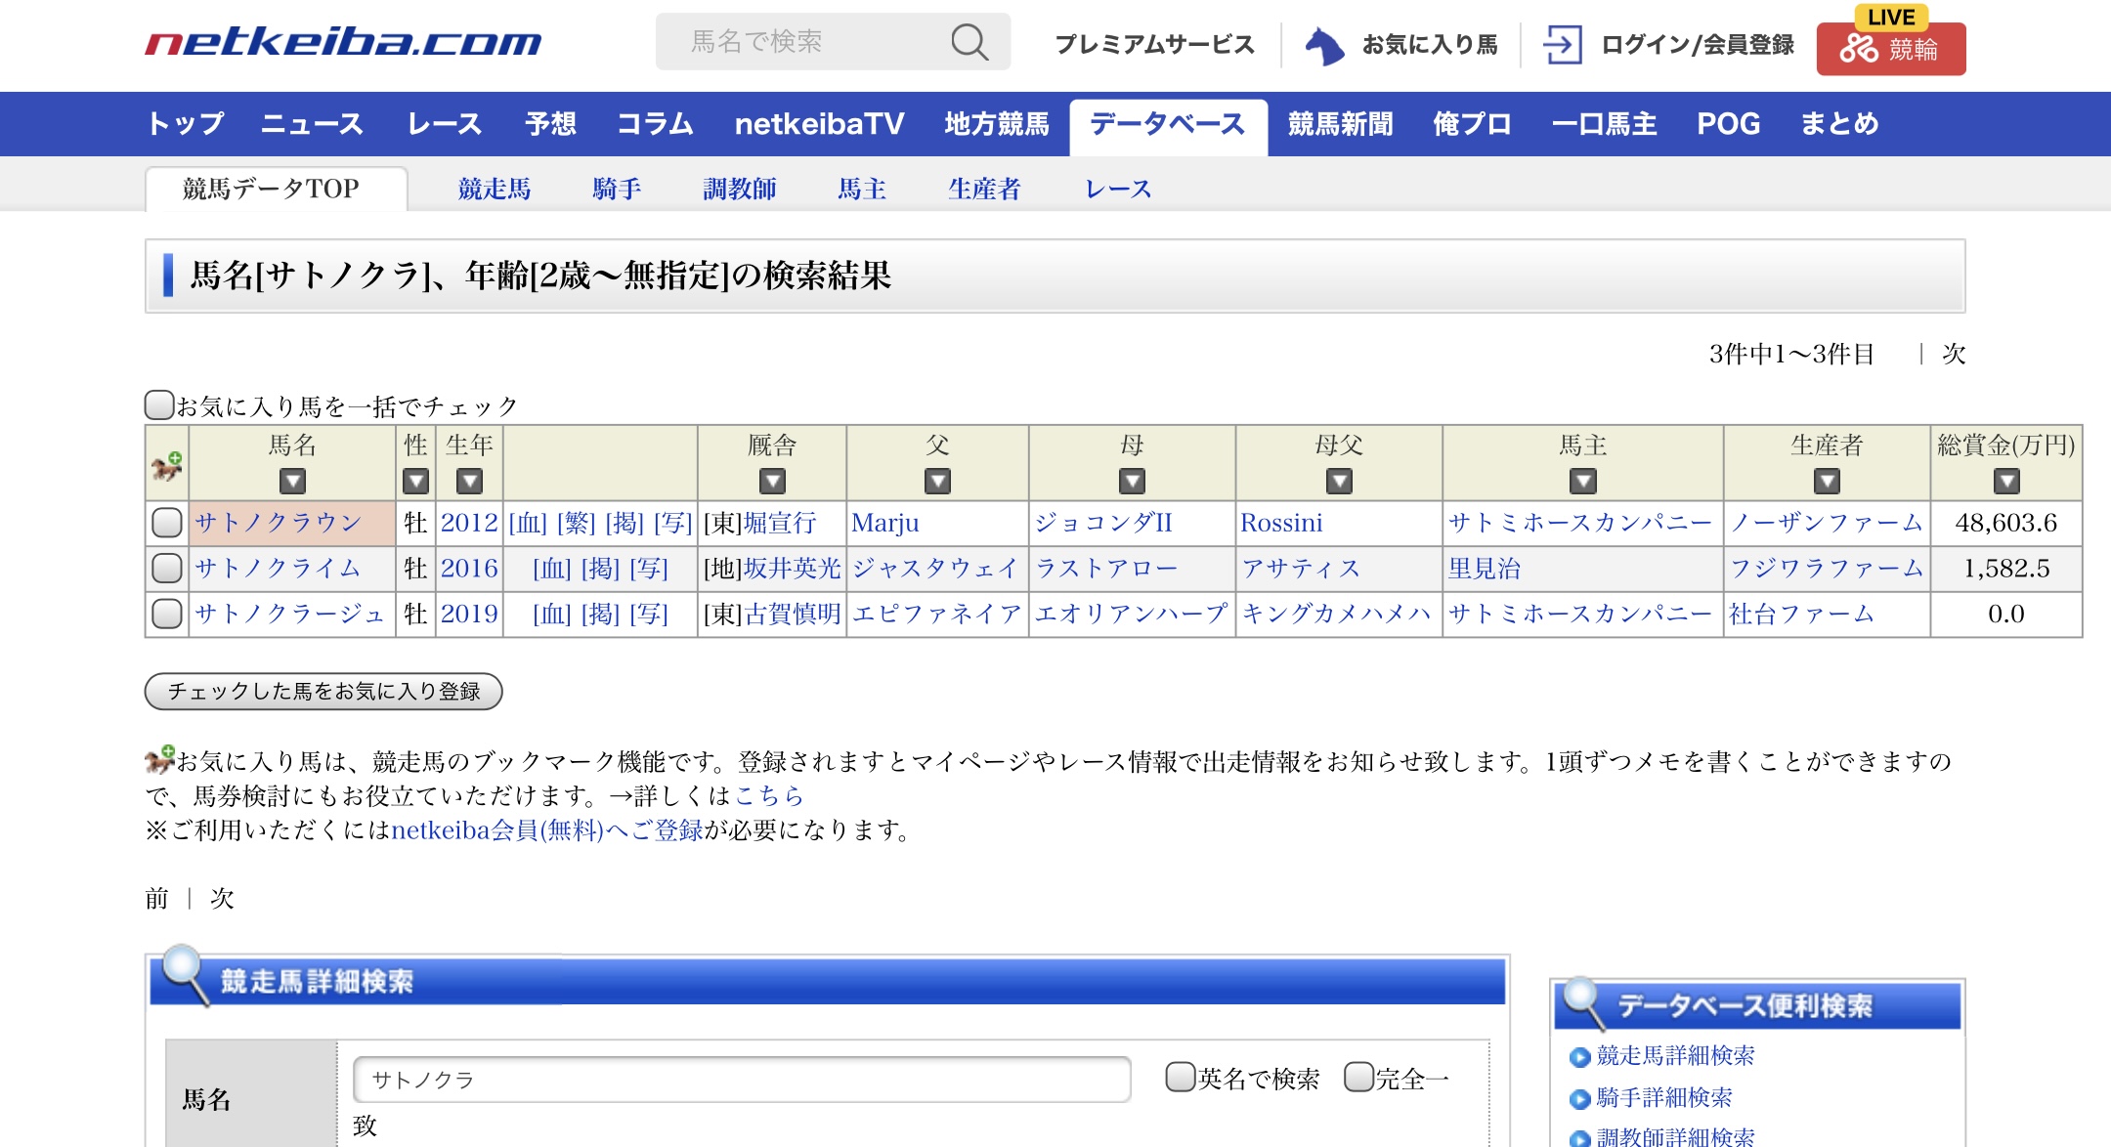Open the 総賞金 column sort dropdown
Image resolution: width=2111 pixels, height=1147 pixels.
(2005, 481)
